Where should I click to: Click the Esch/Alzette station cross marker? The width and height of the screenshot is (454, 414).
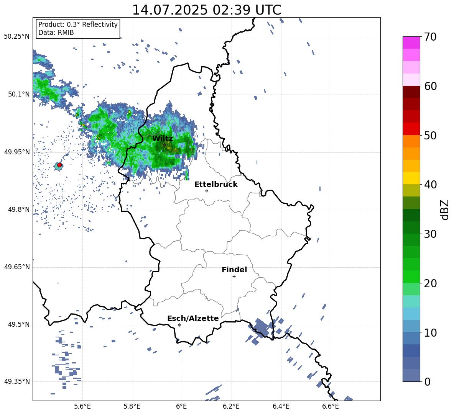179,325
